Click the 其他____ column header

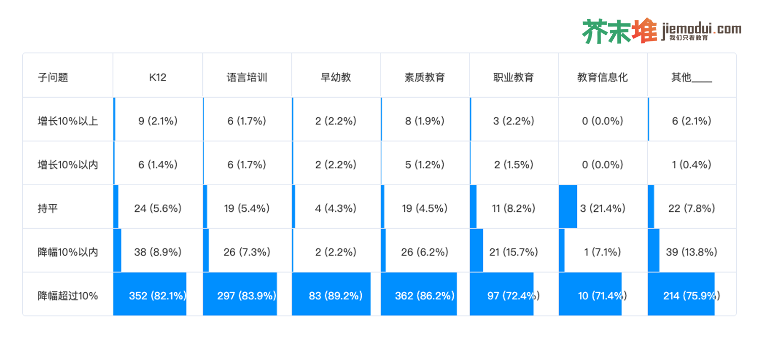pyautogui.click(x=691, y=77)
